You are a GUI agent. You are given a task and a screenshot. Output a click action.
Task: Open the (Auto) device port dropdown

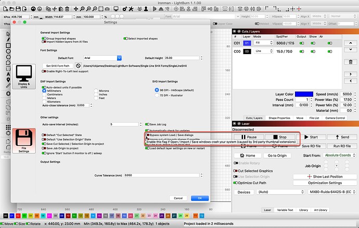[x=280, y=192]
